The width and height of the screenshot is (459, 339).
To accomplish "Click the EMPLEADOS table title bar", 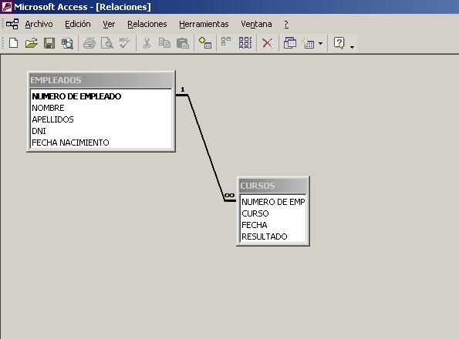I will 101,80.
